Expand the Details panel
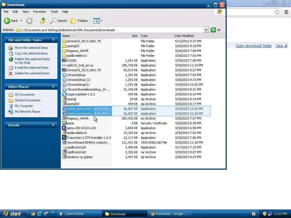The image size is (291, 218). click(x=53, y=125)
